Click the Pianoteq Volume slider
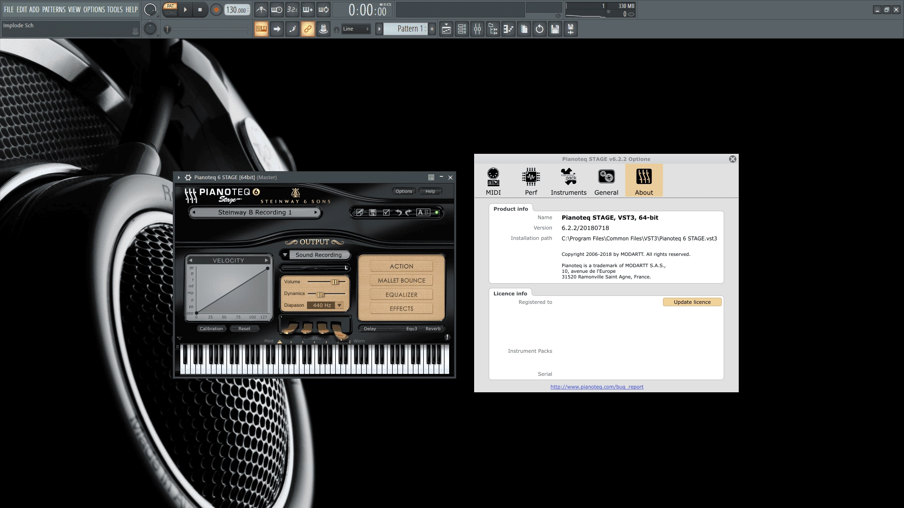 [x=326, y=282]
